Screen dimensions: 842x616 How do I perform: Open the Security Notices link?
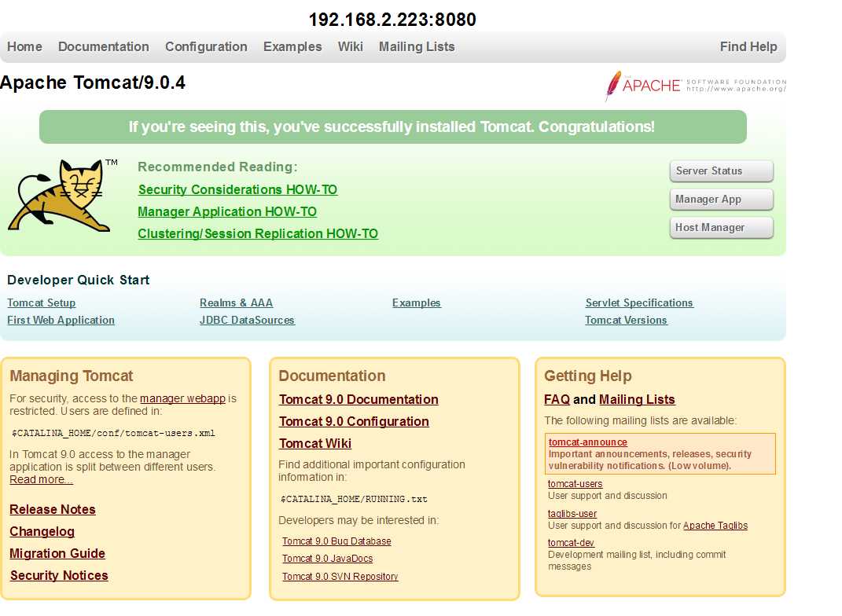click(59, 575)
